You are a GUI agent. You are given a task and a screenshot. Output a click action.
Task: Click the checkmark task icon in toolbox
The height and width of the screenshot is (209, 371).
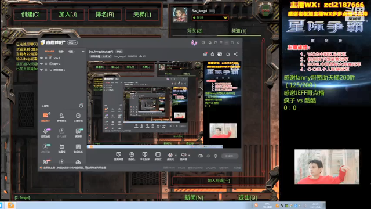[x=78, y=117]
